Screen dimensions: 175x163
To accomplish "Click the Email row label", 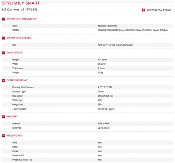I will click(15, 151).
